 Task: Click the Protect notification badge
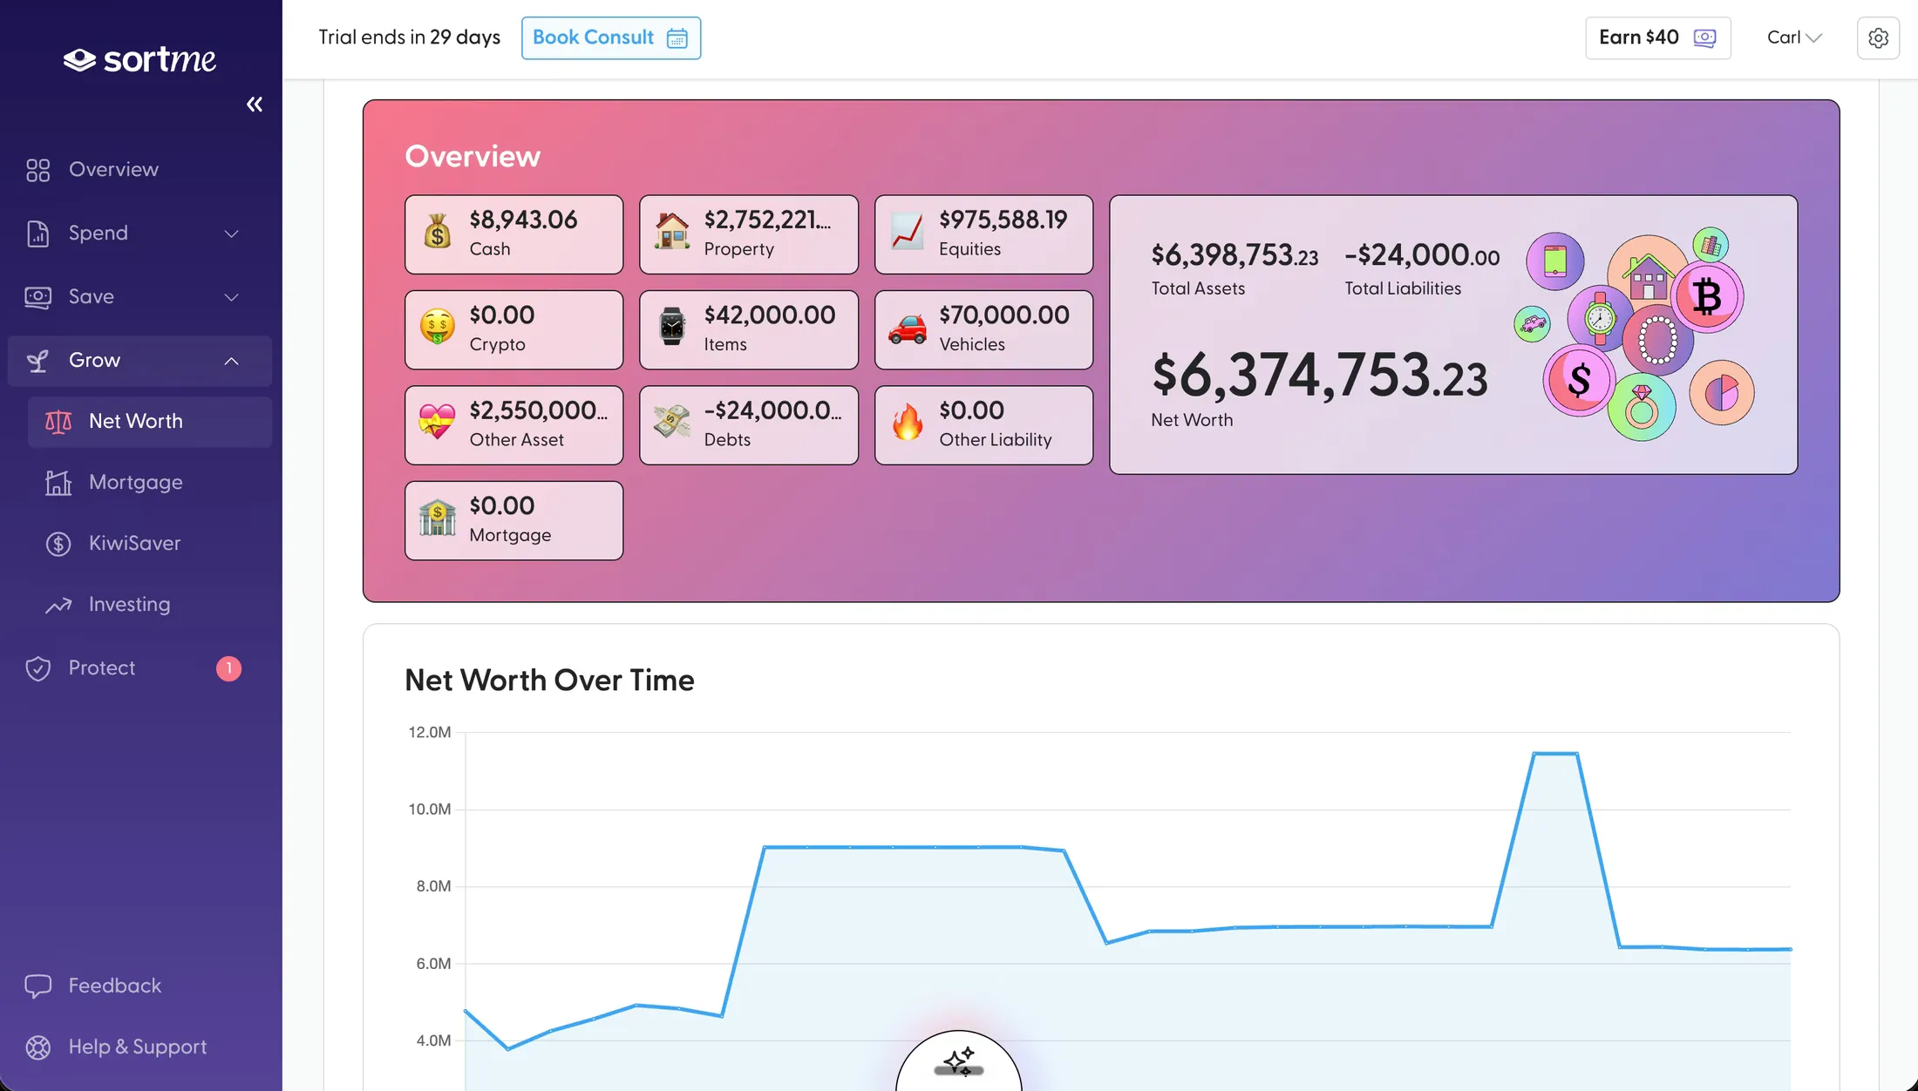[x=228, y=668]
